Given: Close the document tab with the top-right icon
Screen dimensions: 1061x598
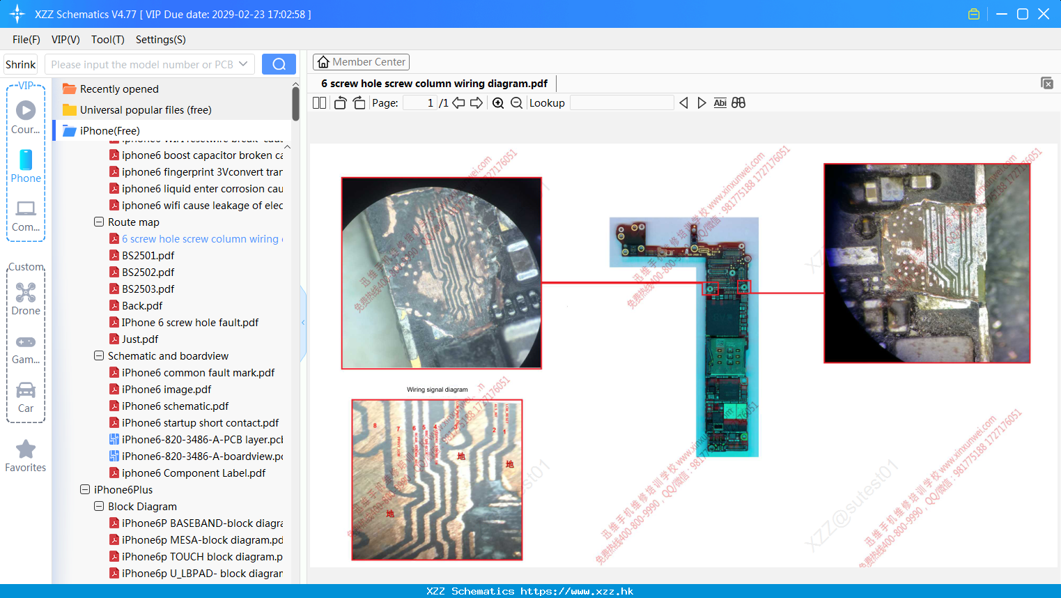Looking at the screenshot, I should [1047, 83].
